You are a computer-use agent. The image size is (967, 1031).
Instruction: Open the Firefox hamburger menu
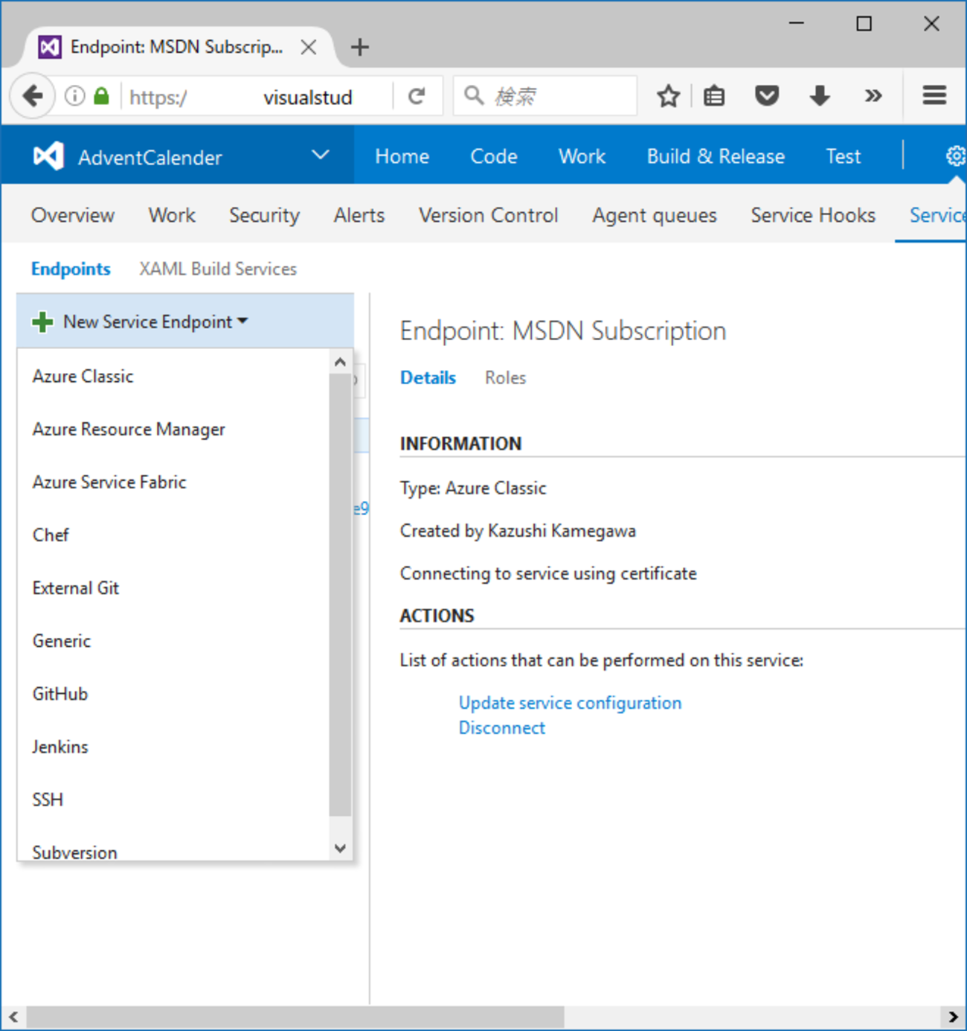(x=934, y=96)
